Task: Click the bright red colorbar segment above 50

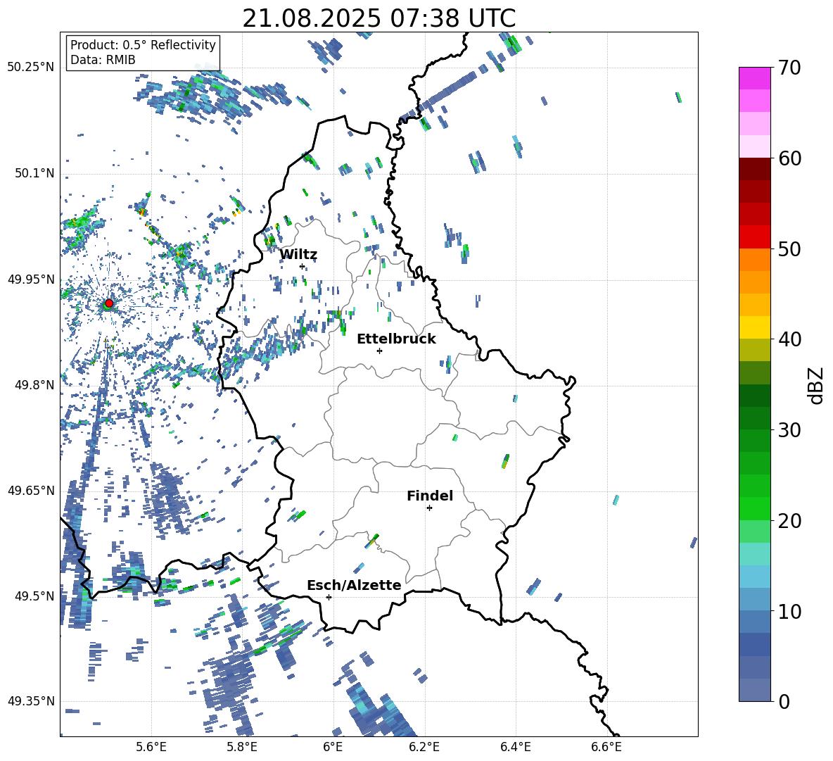Action: 755,237
